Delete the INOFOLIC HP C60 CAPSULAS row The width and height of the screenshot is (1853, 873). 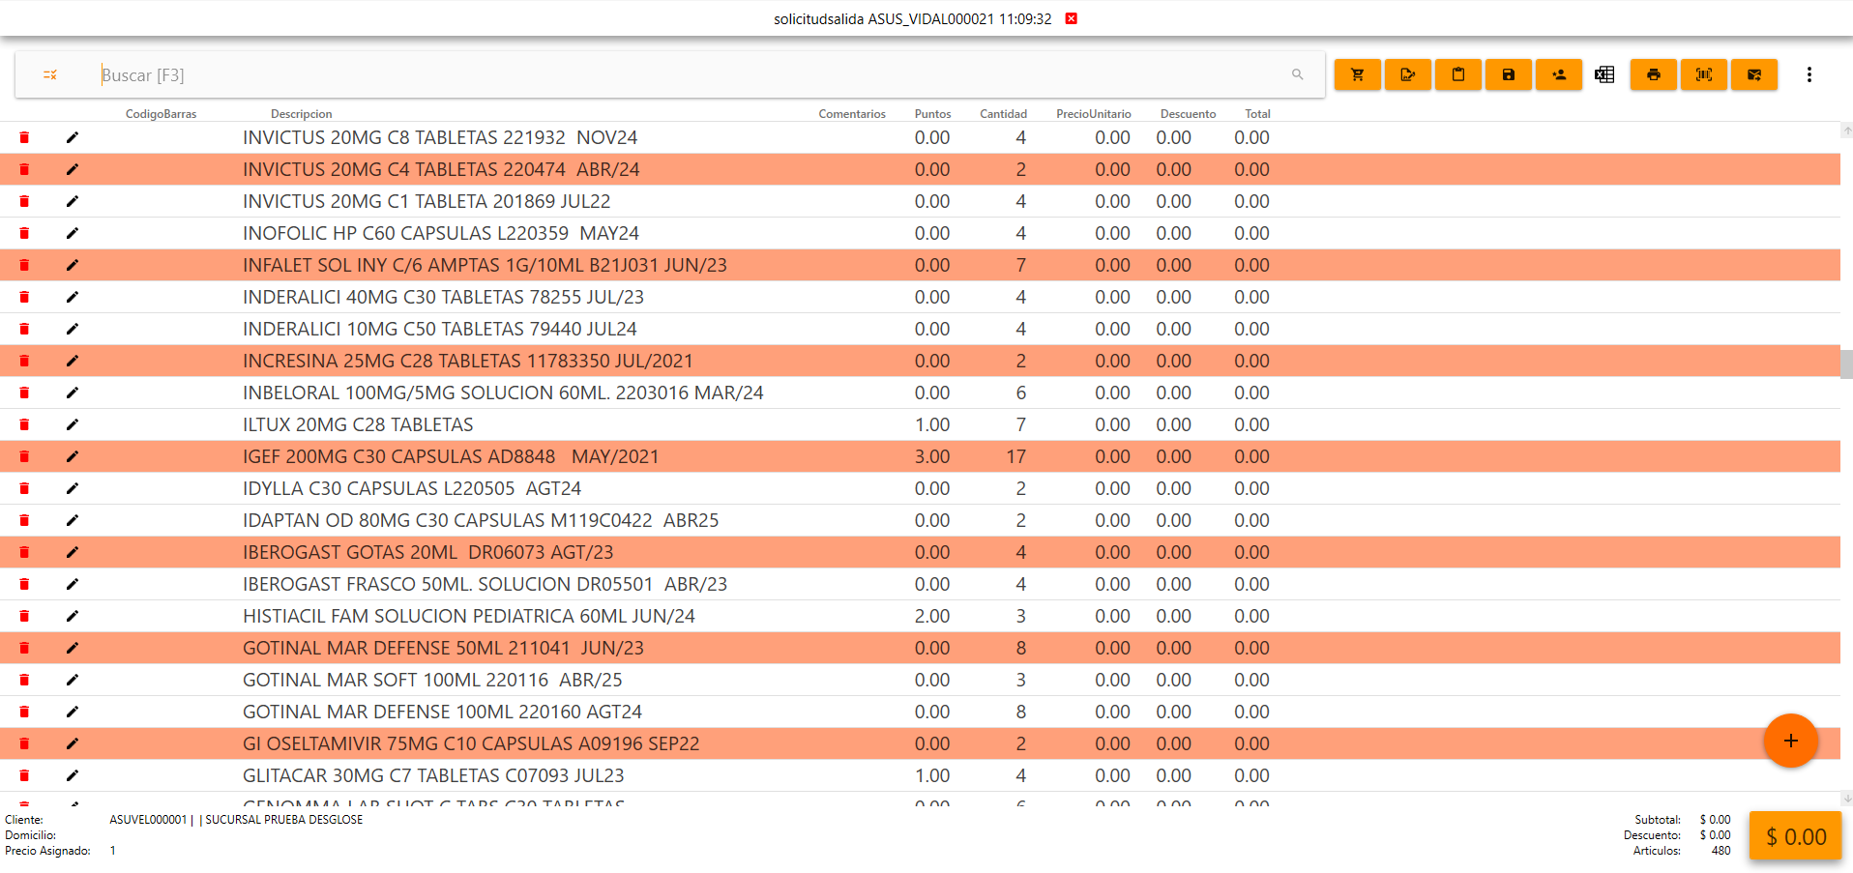pyautogui.click(x=24, y=233)
